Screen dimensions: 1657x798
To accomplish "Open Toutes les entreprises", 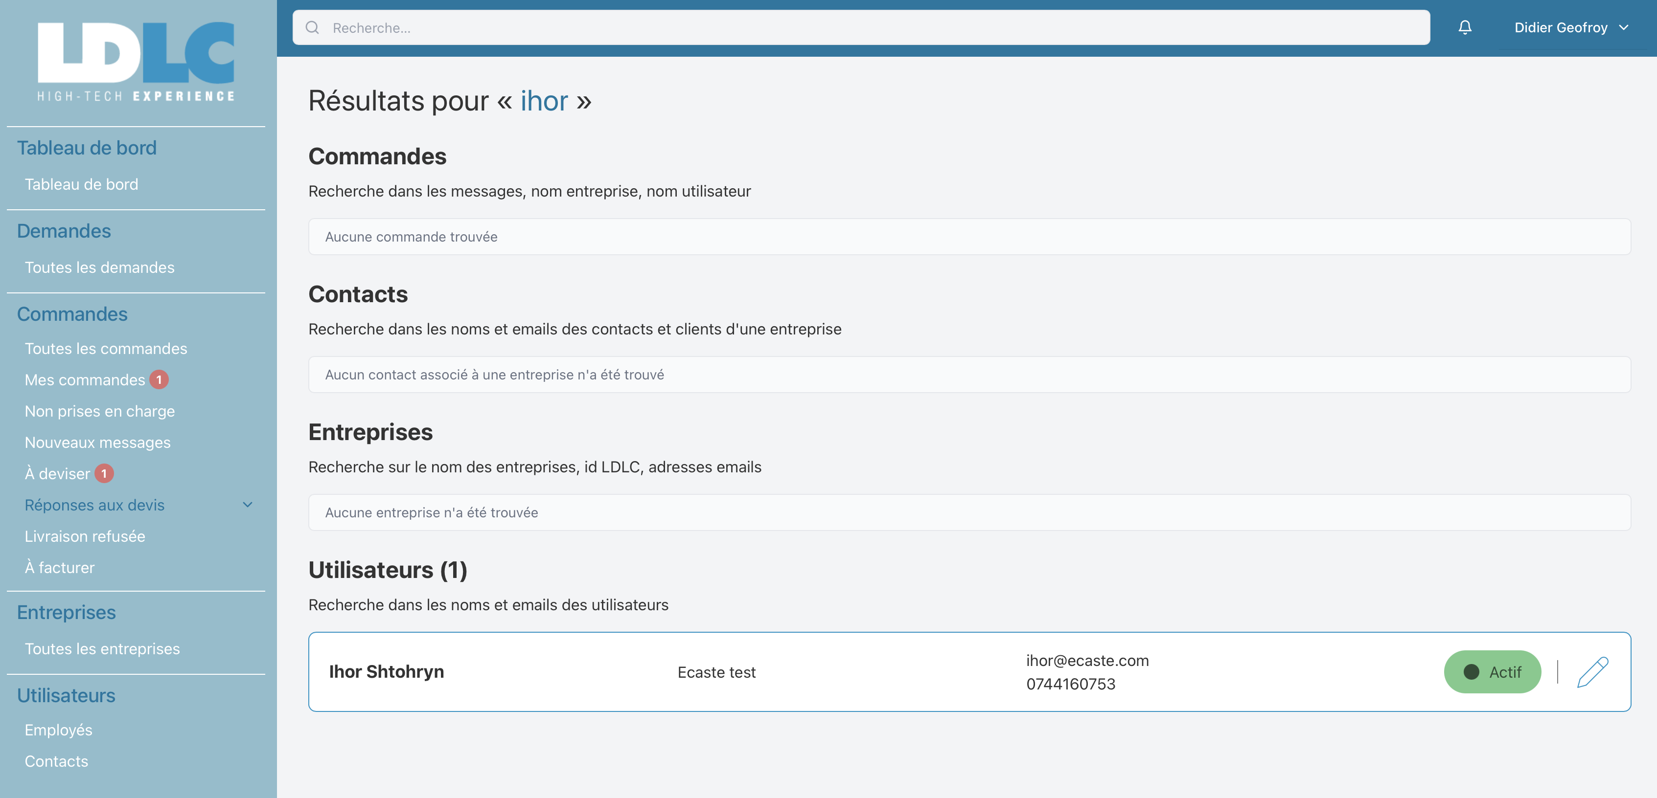I will click(102, 649).
